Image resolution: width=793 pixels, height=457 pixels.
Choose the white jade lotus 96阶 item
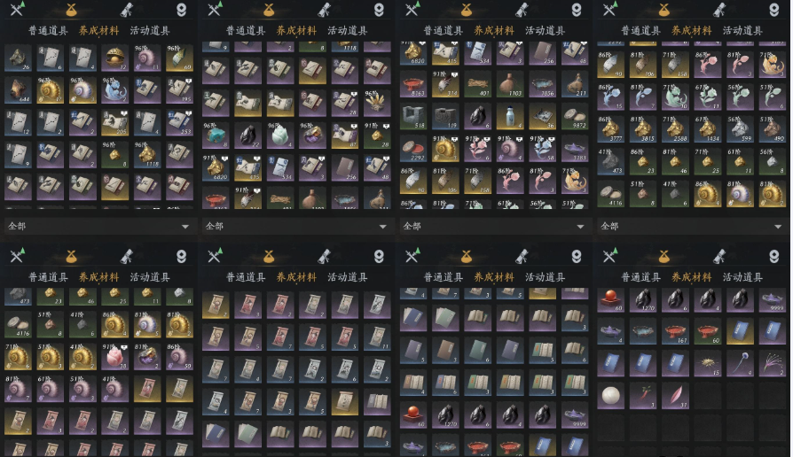pyautogui.click(x=280, y=135)
